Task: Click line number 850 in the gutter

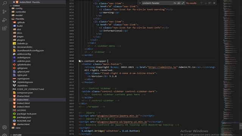Action: point(71,61)
